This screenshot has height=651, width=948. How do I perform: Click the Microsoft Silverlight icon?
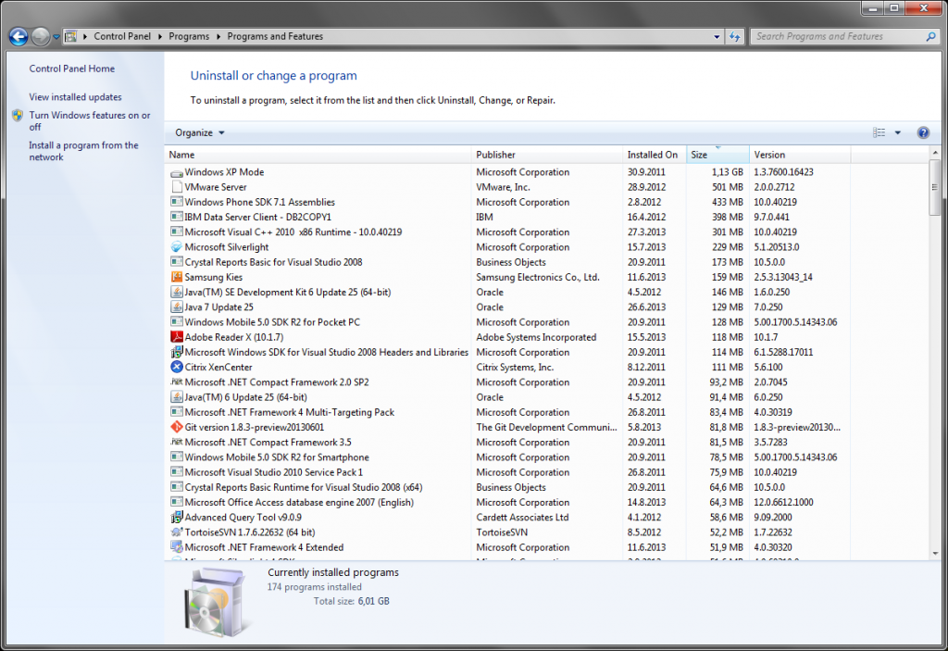177,247
